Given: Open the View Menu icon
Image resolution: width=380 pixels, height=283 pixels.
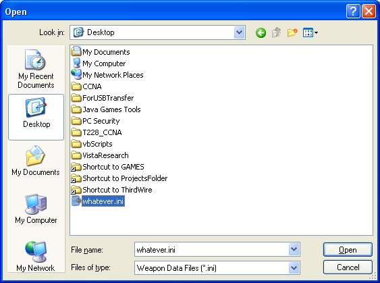Looking at the screenshot, I should point(310,32).
